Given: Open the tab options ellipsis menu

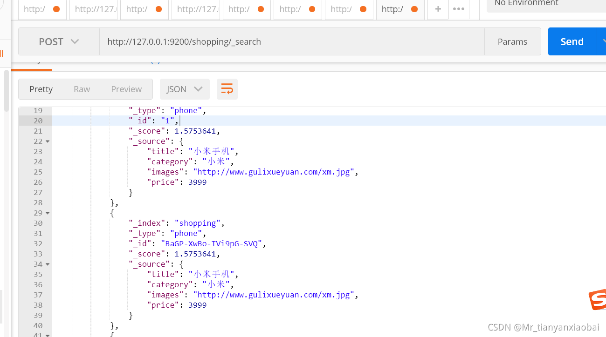Looking at the screenshot, I should (459, 9).
